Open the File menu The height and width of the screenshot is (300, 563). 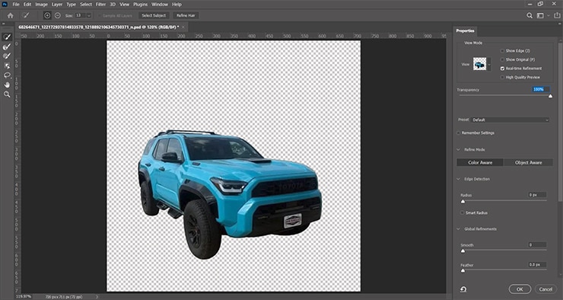tap(16, 5)
